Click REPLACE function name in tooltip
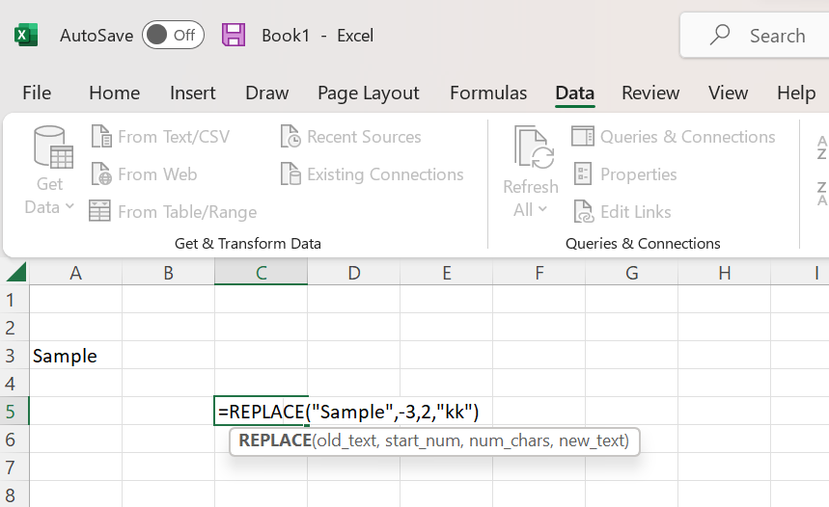This screenshot has height=507, width=829. pos(275,441)
